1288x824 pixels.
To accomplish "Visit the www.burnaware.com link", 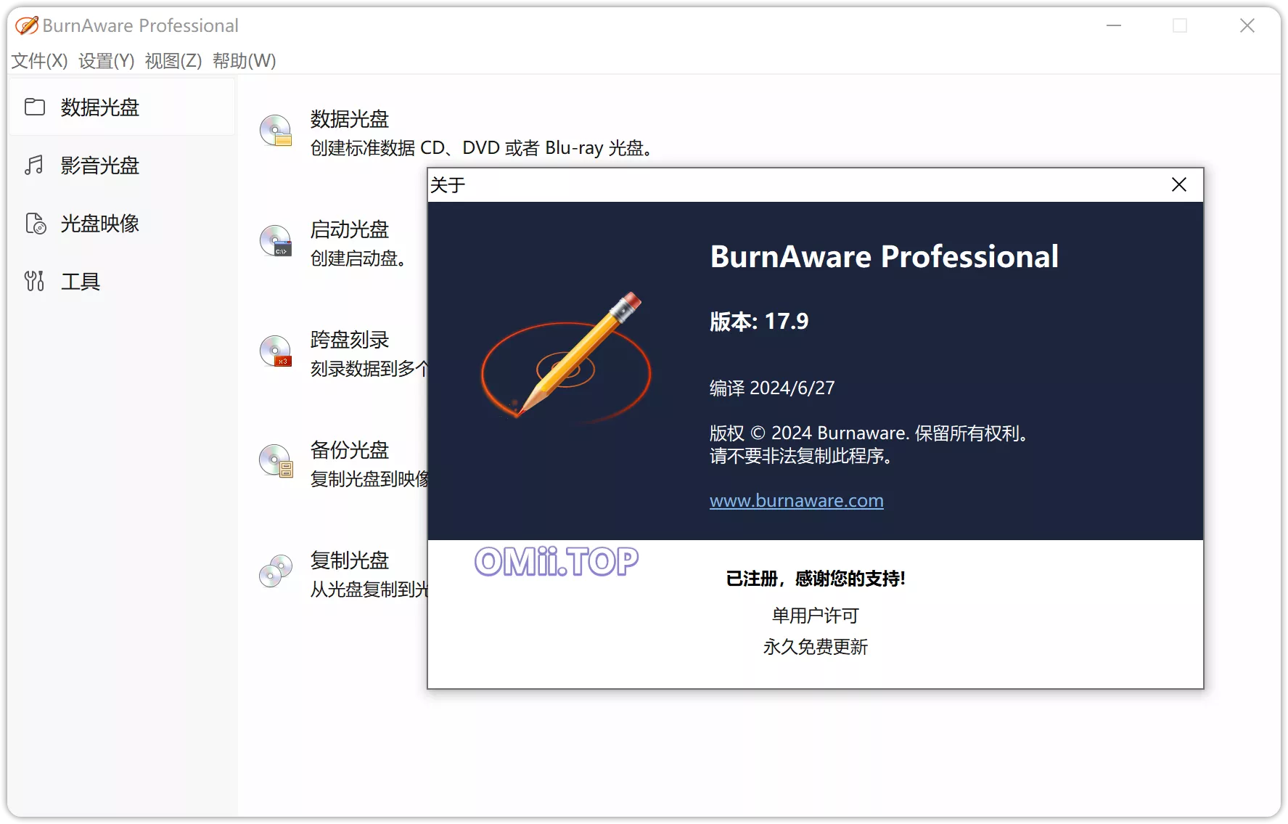I will tap(797, 501).
